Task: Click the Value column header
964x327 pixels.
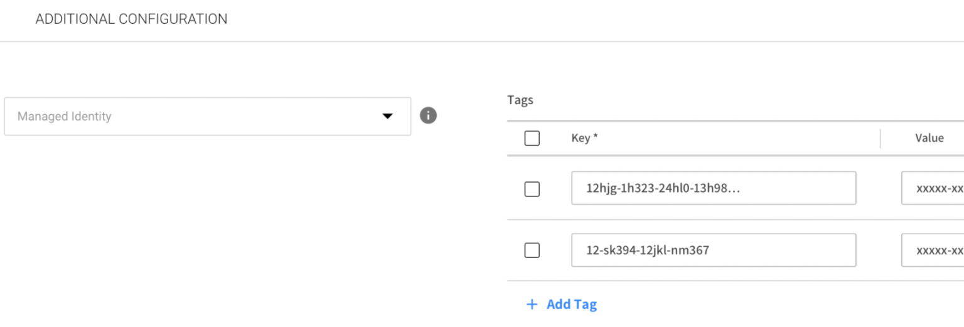Action: (929, 138)
